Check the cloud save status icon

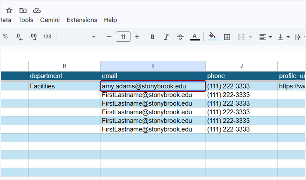tap(37, 10)
